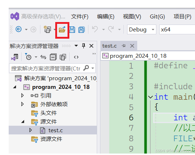Image resolution: width=195 pixels, height=155 pixels.
Task: Select the 外部依赖项 folder
Action: 54,104
